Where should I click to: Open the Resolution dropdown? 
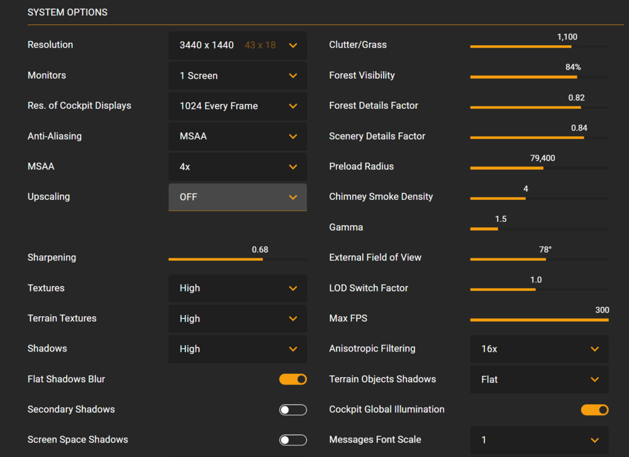(x=237, y=45)
